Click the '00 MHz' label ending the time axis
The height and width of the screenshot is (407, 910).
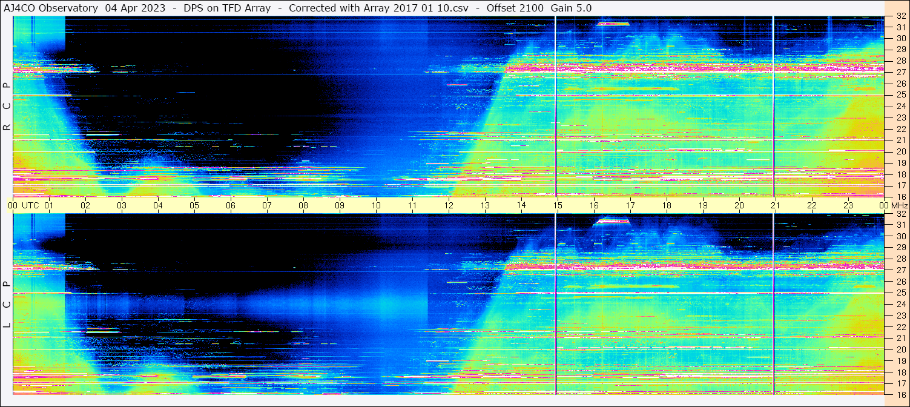point(893,205)
